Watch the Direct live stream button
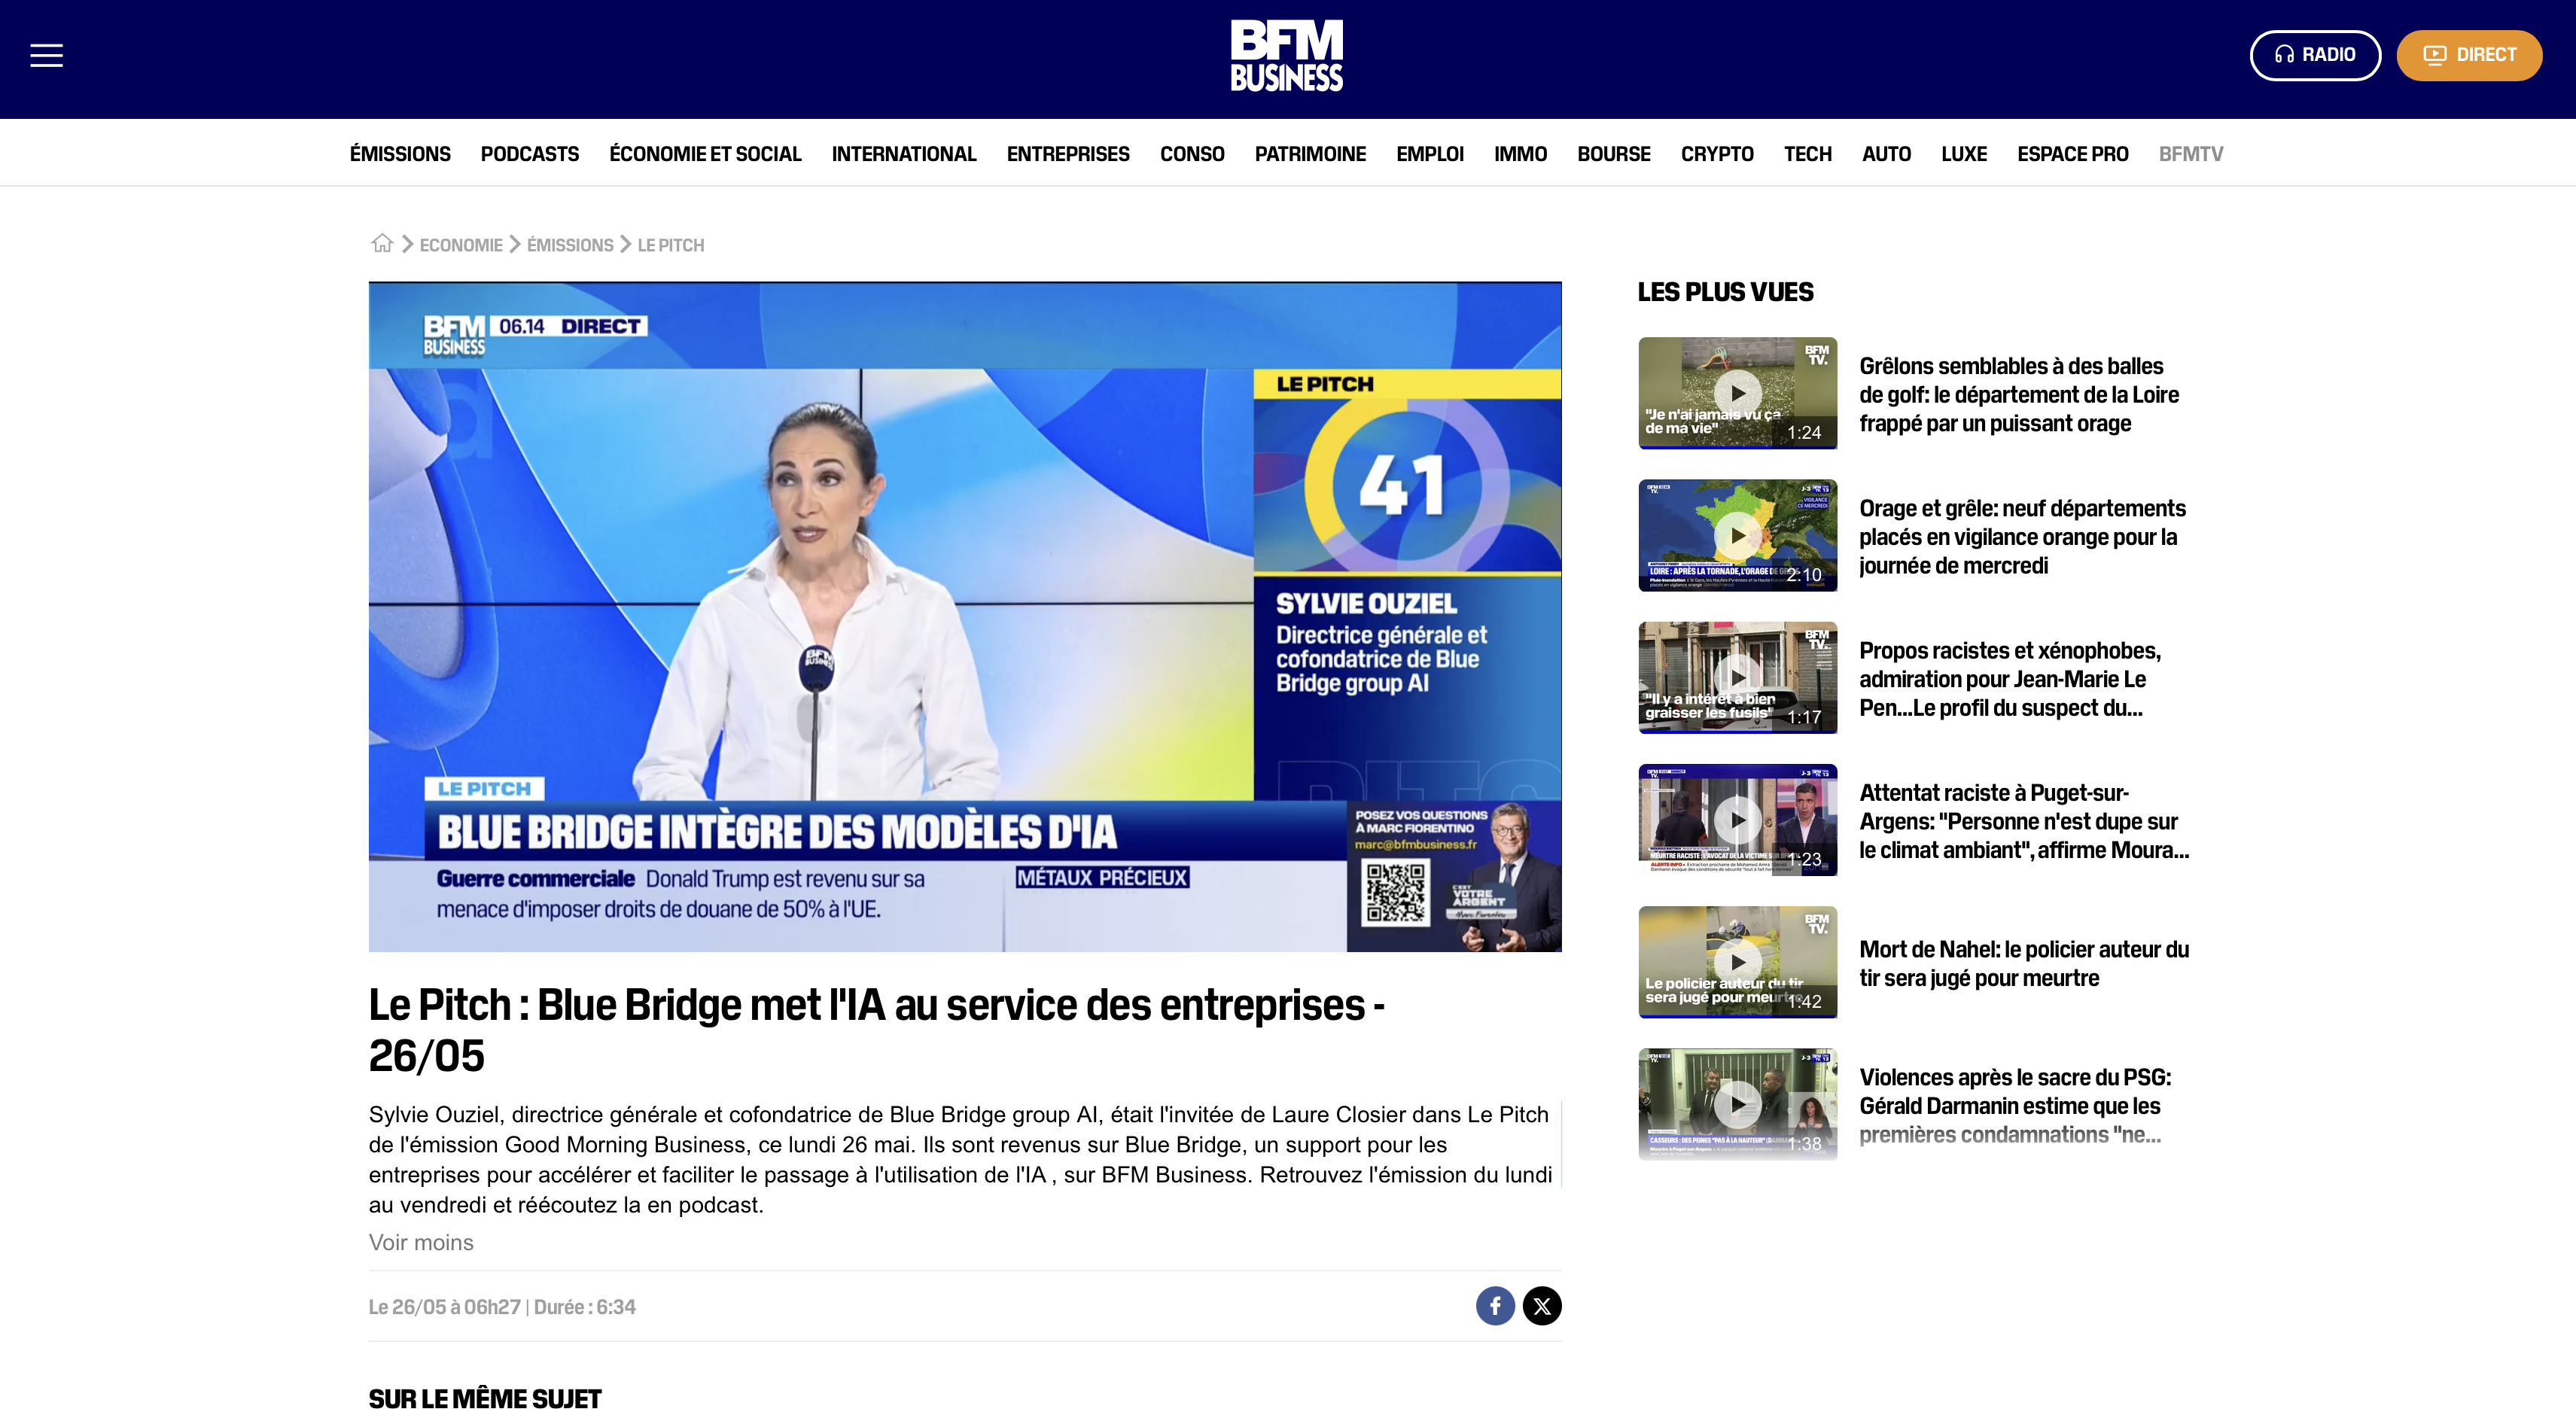The width and height of the screenshot is (2576, 1415). pyautogui.click(x=2469, y=55)
